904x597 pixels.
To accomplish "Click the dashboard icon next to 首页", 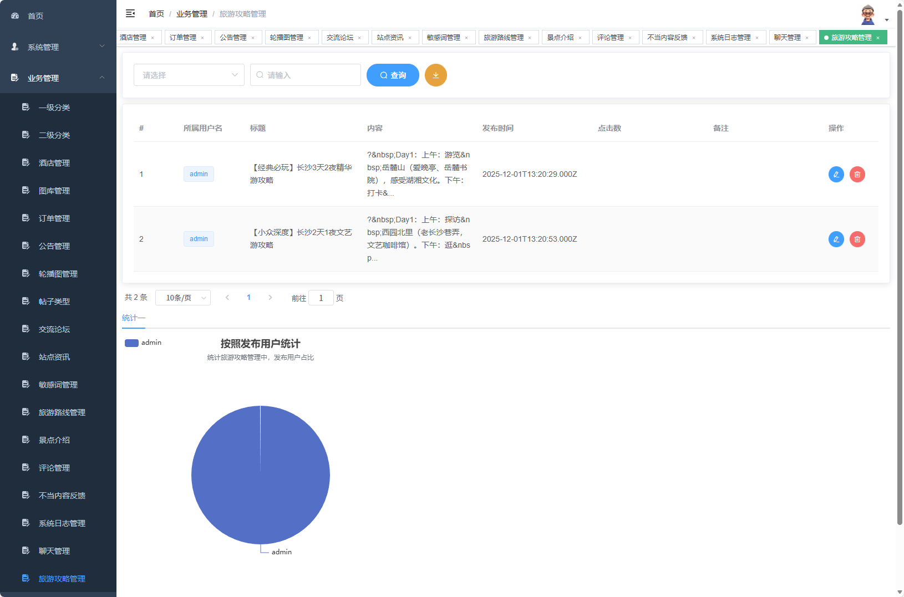I will click(x=14, y=16).
